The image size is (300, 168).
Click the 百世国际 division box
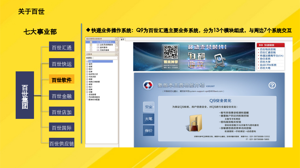(x=62, y=127)
